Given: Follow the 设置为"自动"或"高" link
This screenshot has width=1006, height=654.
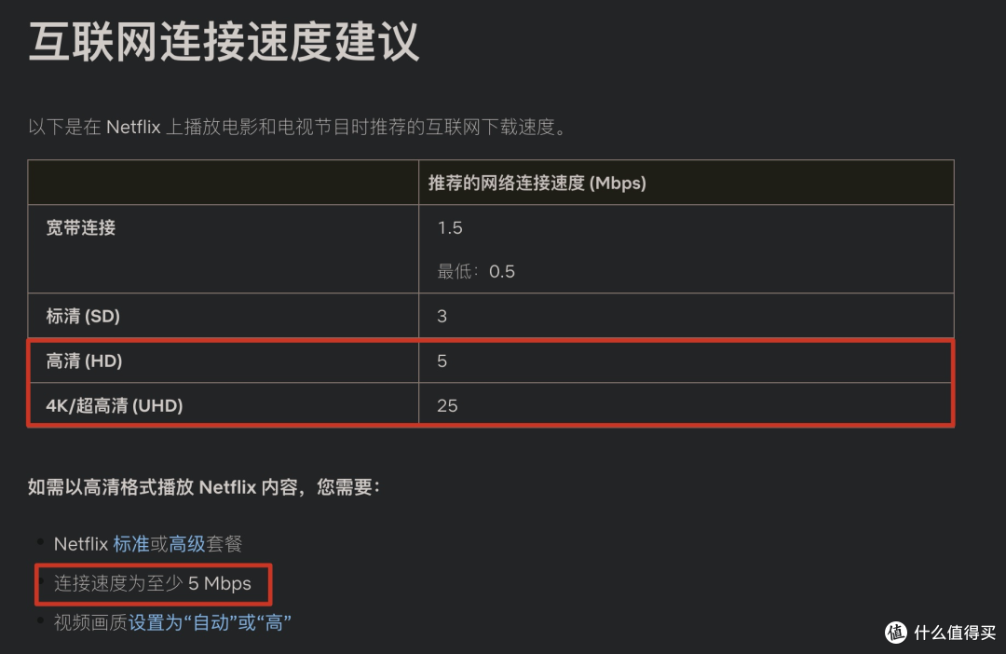Looking at the screenshot, I should pos(210,622).
